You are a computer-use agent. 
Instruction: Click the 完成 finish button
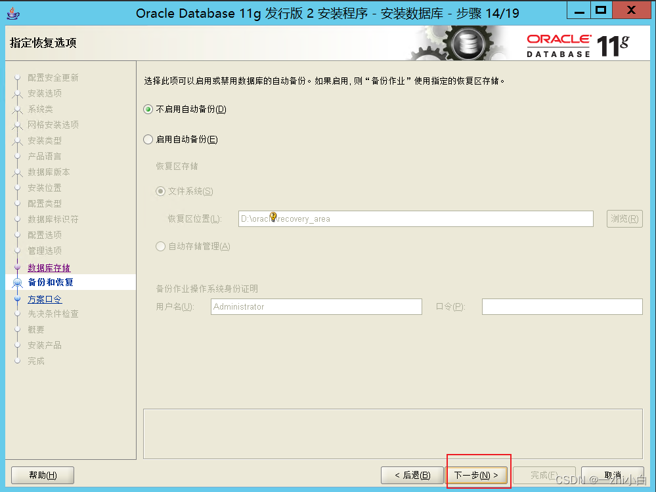coord(544,476)
